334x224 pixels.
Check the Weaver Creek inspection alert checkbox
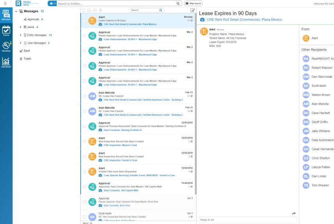(85, 141)
